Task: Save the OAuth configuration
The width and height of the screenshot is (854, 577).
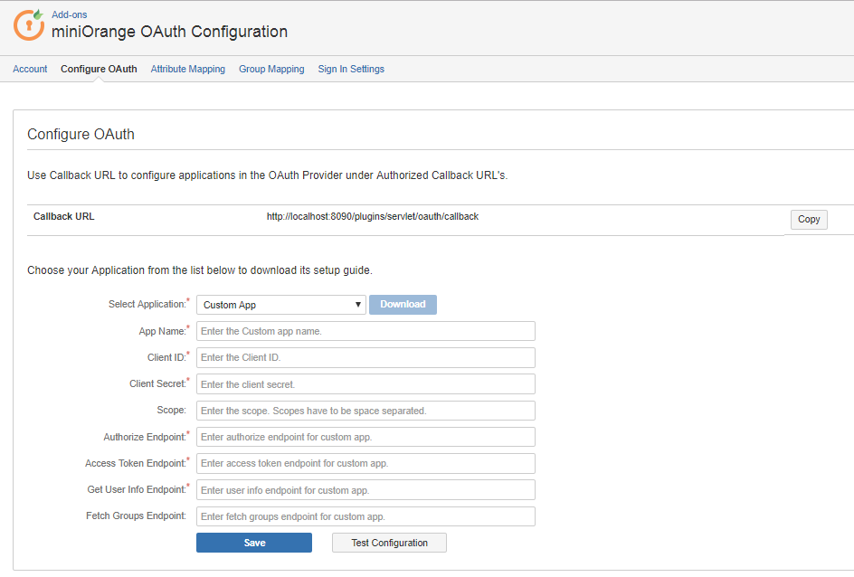Action: [254, 543]
